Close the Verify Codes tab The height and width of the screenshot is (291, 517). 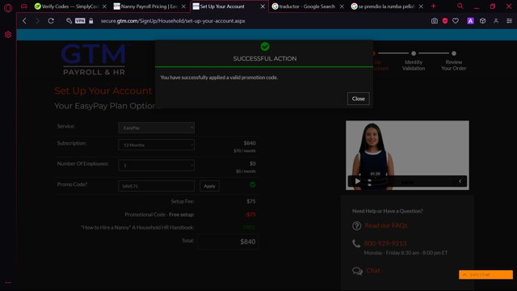click(x=104, y=6)
